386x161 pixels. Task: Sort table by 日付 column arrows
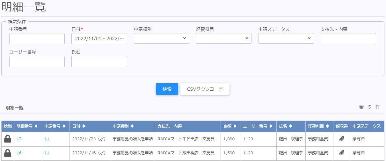point(84,126)
